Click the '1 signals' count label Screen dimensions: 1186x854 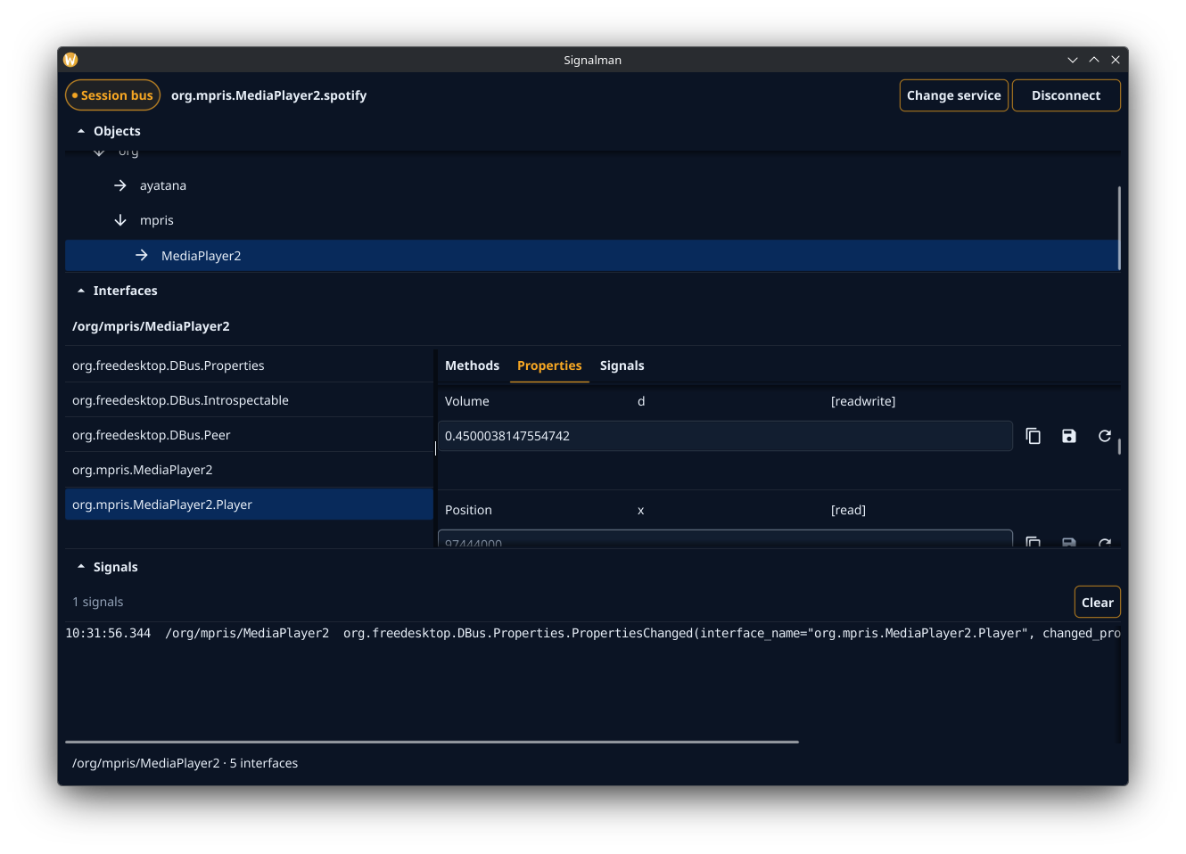pyautogui.click(x=98, y=602)
